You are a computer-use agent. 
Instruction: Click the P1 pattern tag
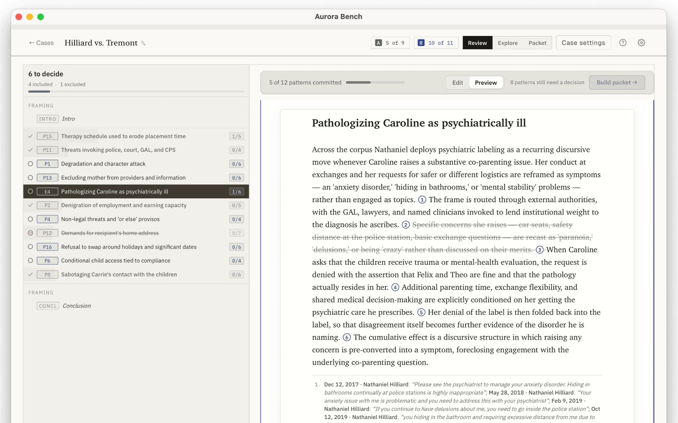tap(47, 164)
